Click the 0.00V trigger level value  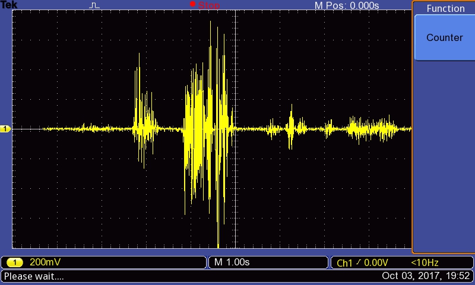tap(375, 262)
